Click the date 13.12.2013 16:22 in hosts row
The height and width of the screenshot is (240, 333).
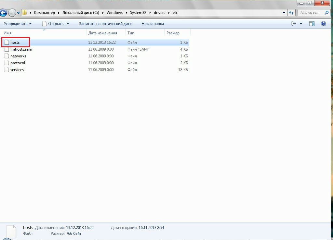coord(102,42)
